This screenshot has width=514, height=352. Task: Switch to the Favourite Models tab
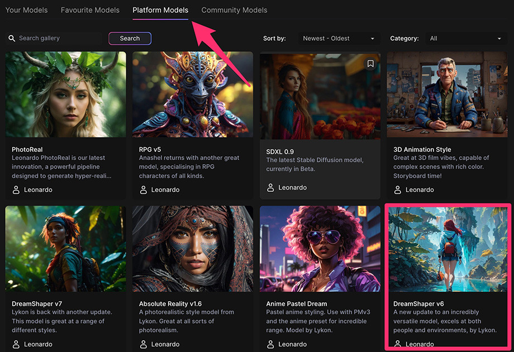click(90, 10)
